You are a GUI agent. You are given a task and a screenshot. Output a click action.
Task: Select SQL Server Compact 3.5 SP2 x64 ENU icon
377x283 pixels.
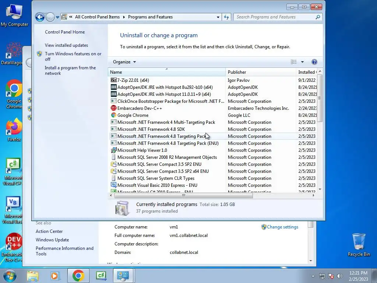(x=113, y=171)
